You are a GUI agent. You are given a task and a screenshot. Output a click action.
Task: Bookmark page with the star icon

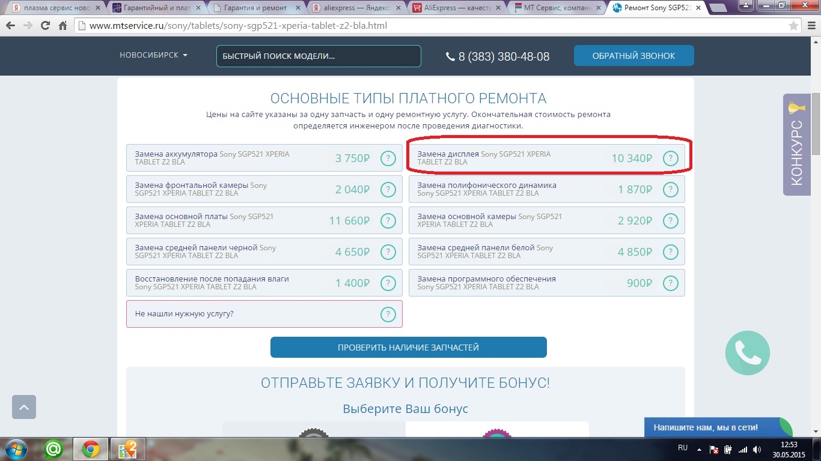click(x=793, y=26)
